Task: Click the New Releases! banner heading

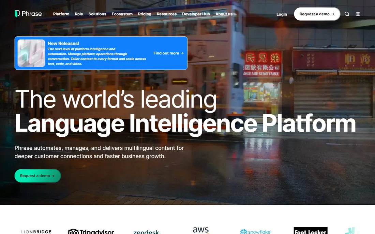Action: click(63, 44)
